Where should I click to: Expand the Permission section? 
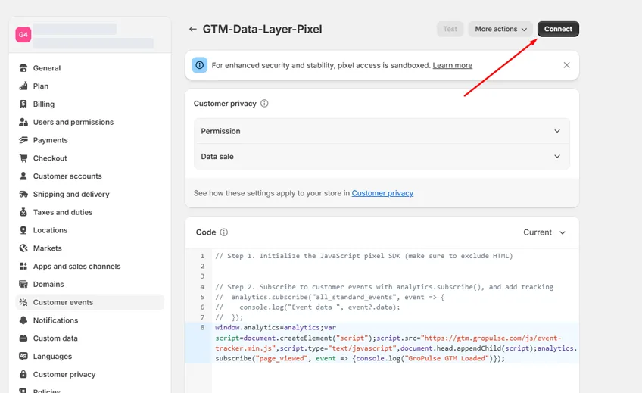(x=382, y=131)
